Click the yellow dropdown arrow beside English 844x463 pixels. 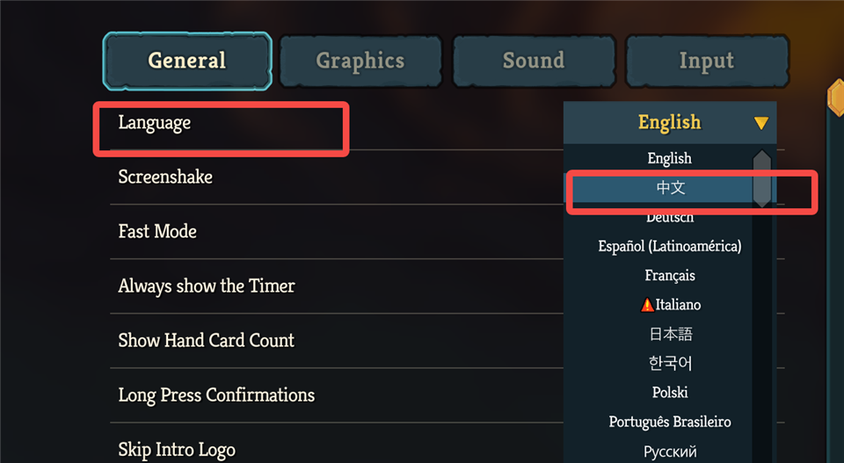(x=760, y=124)
